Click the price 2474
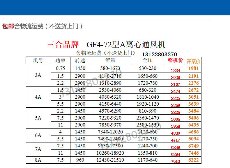The image size is (230, 168). (176, 91)
